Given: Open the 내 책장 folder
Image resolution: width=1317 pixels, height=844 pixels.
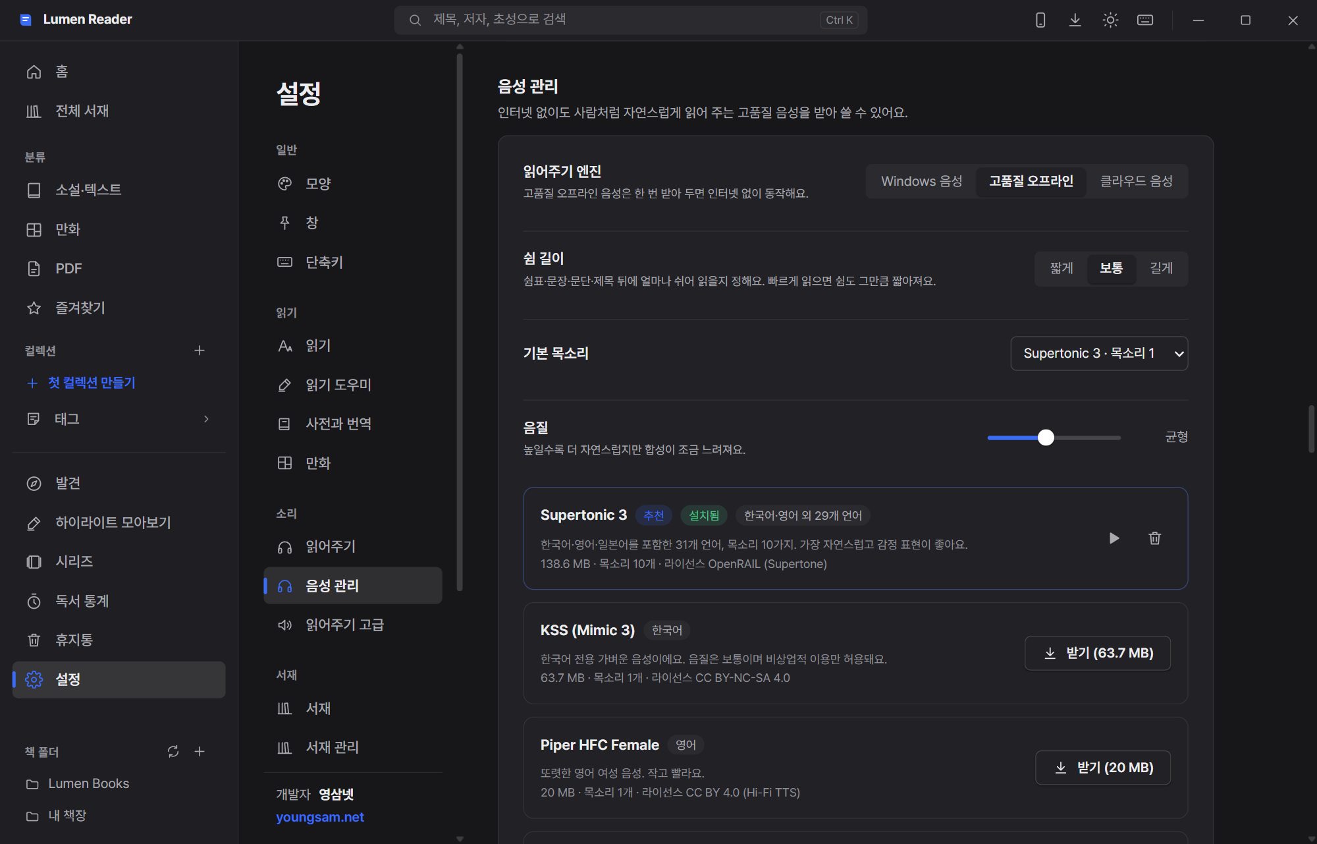Looking at the screenshot, I should 67,816.
